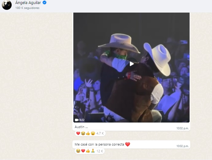Open the 12 K reactions count

(100, 151)
